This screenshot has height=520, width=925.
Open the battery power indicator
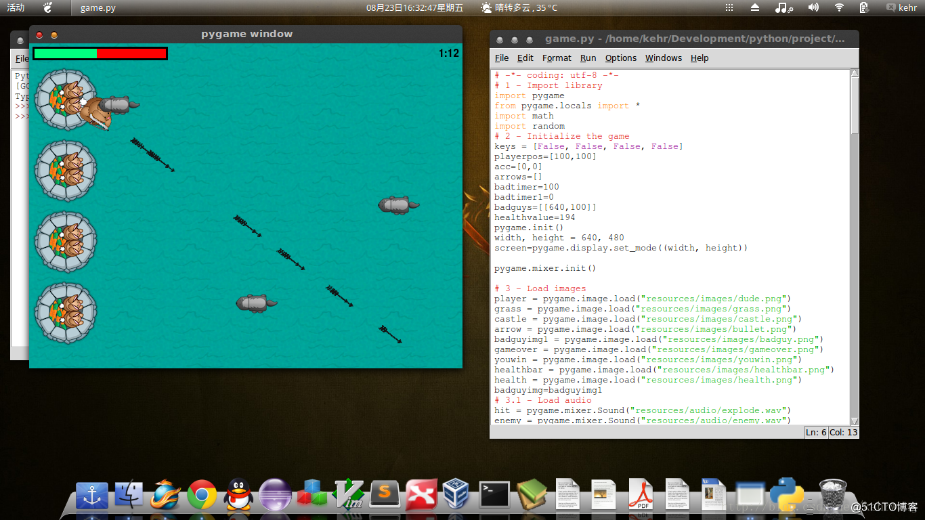863,7
